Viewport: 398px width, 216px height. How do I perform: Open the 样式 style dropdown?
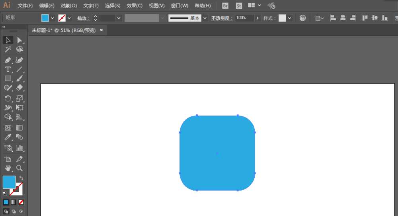[289, 18]
